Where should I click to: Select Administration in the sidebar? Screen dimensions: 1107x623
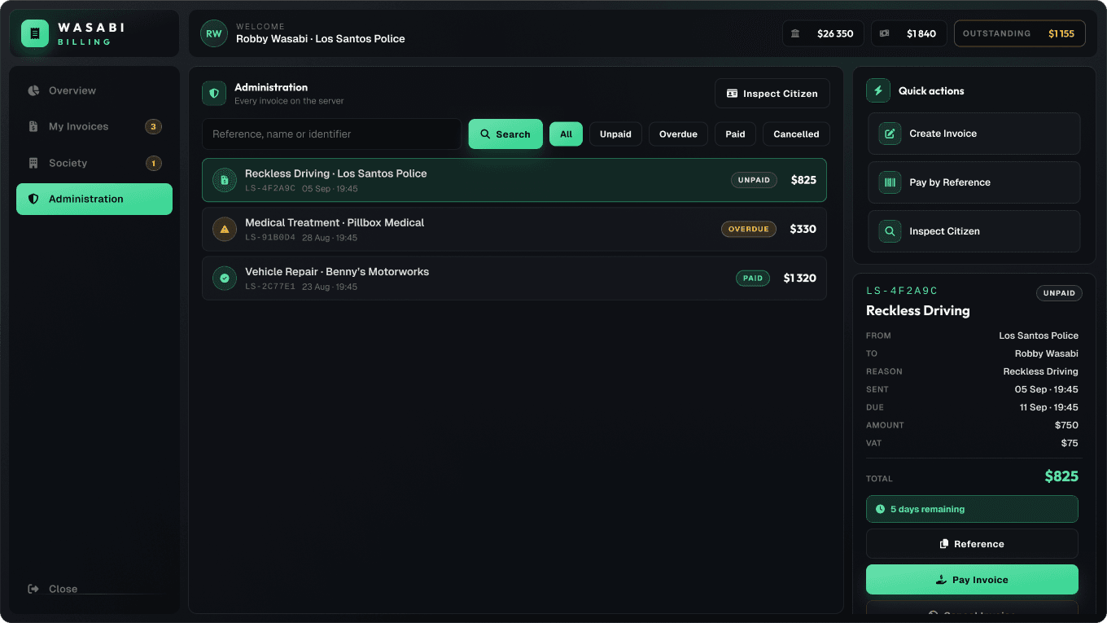(x=94, y=199)
